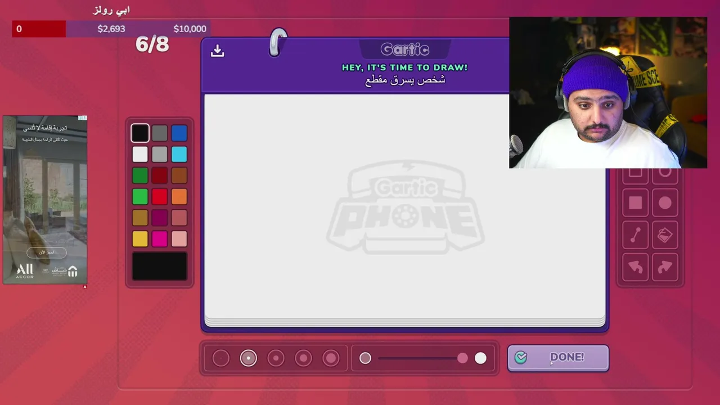720x405 pixels.
Task: Select the straight line tool
Action: [635, 236]
